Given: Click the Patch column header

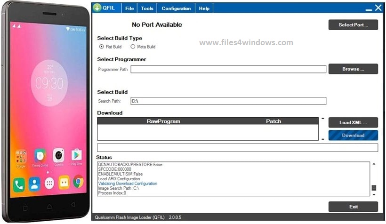Looking at the screenshot, I should point(273,121).
